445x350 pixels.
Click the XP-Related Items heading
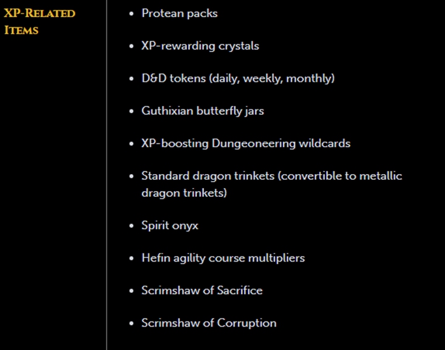39,22
